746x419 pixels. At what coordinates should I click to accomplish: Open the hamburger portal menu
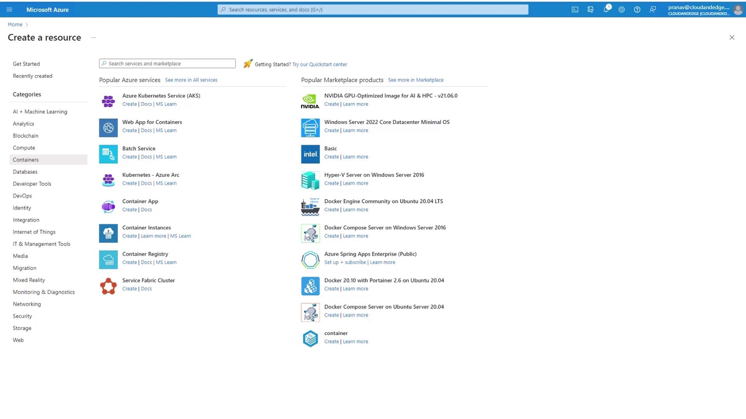(x=9, y=10)
